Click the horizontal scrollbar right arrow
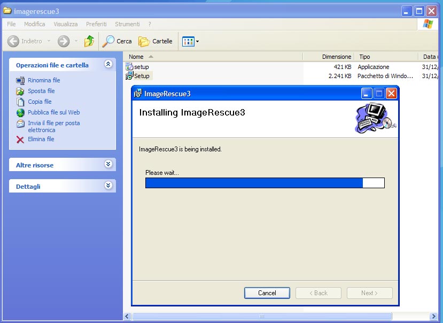The width and height of the screenshot is (443, 323). [433, 316]
